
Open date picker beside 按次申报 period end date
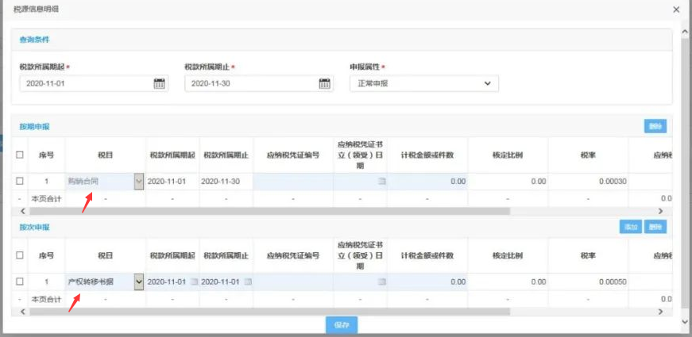click(x=248, y=281)
